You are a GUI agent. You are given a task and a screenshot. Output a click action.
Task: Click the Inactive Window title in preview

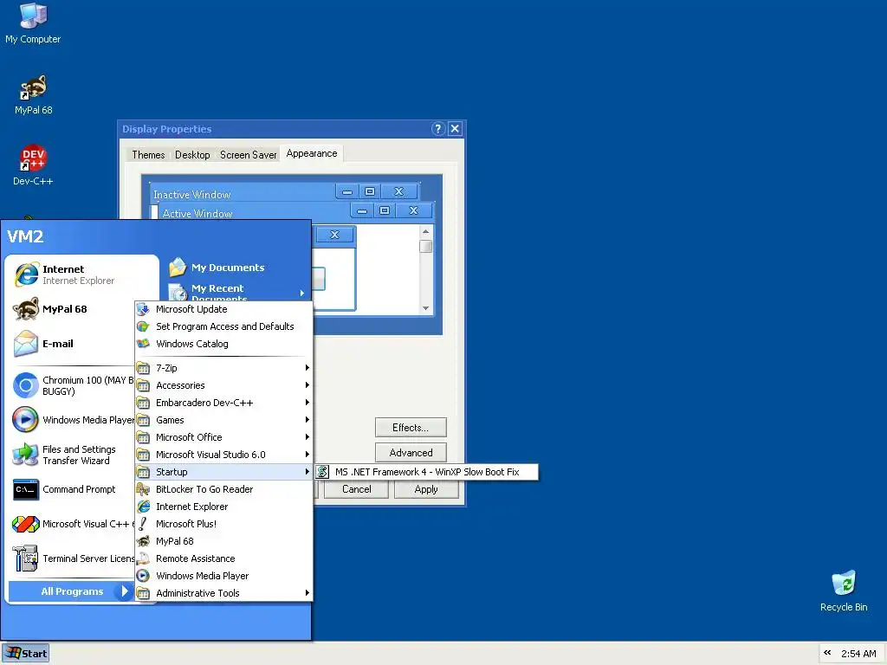pyautogui.click(x=191, y=195)
